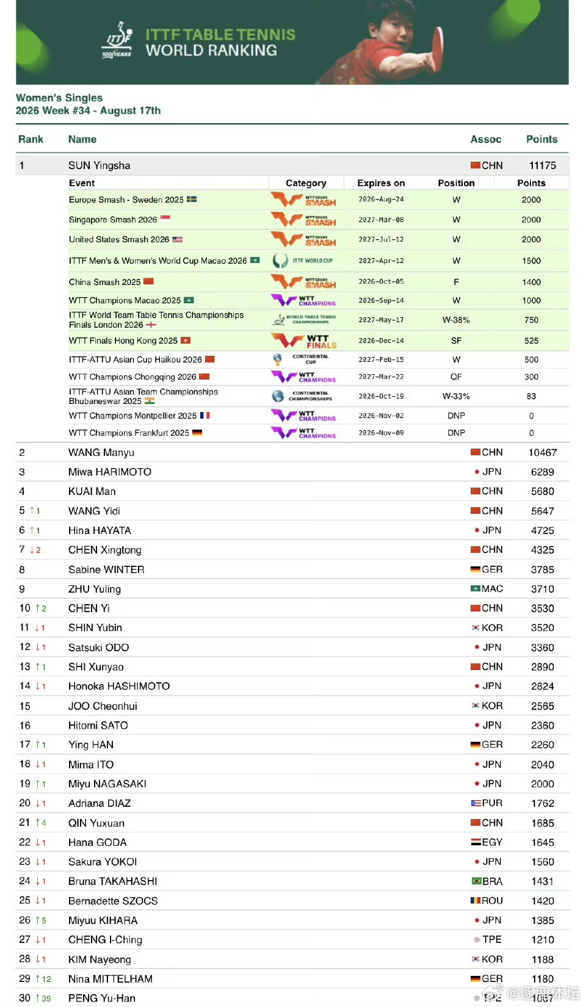
Task: Click the ITTF World Cup category icon
Action: pyautogui.click(x=303, y=261)
